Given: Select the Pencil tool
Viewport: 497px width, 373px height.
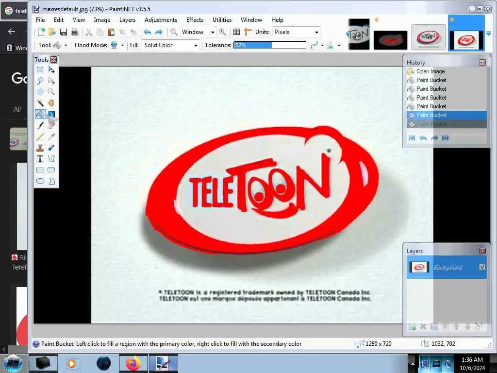Looking at the screenshot, I should pyautogui.click(x=40, y=136).
